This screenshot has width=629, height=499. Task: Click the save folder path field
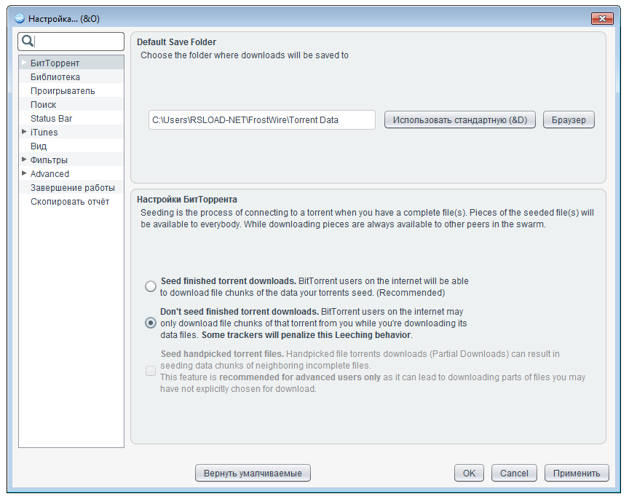tap(262, 119)
